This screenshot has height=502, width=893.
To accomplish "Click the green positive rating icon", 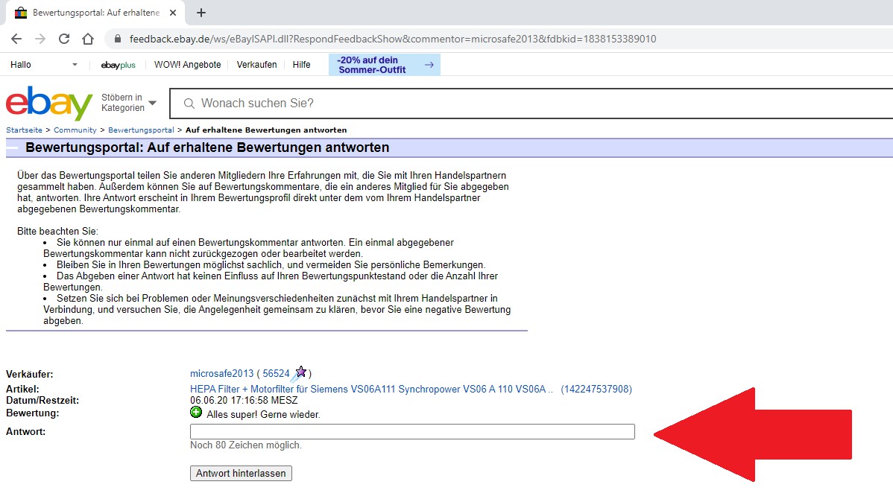I will tap(196, 413).
